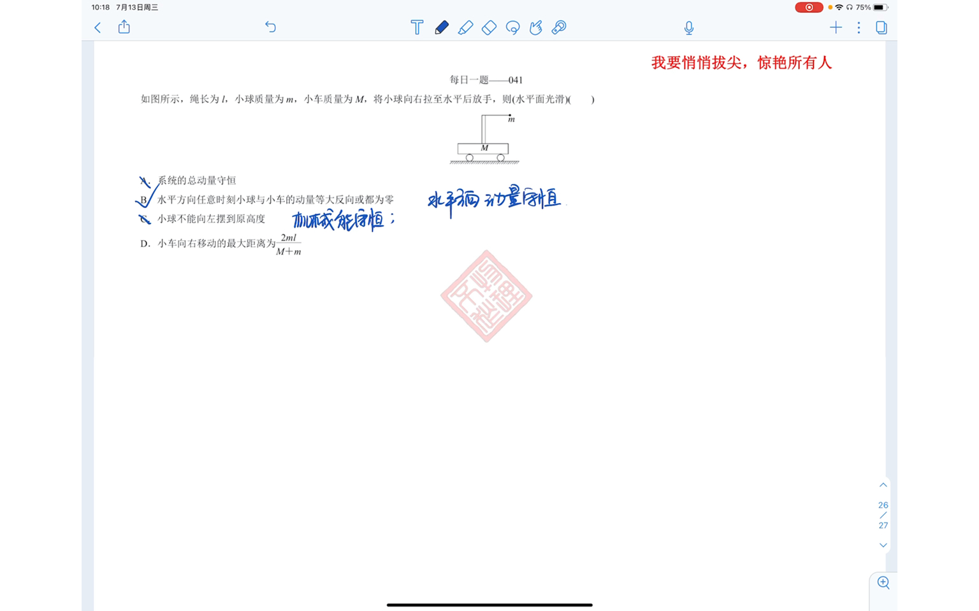Select the Text tool

[x=416, y=27]
